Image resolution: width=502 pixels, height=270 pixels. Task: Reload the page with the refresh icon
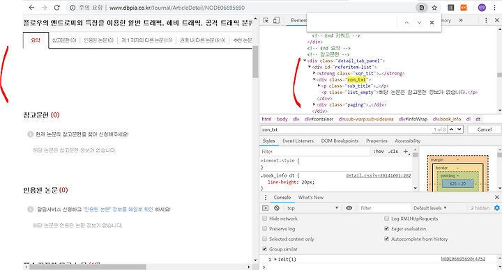click(57, 8)
